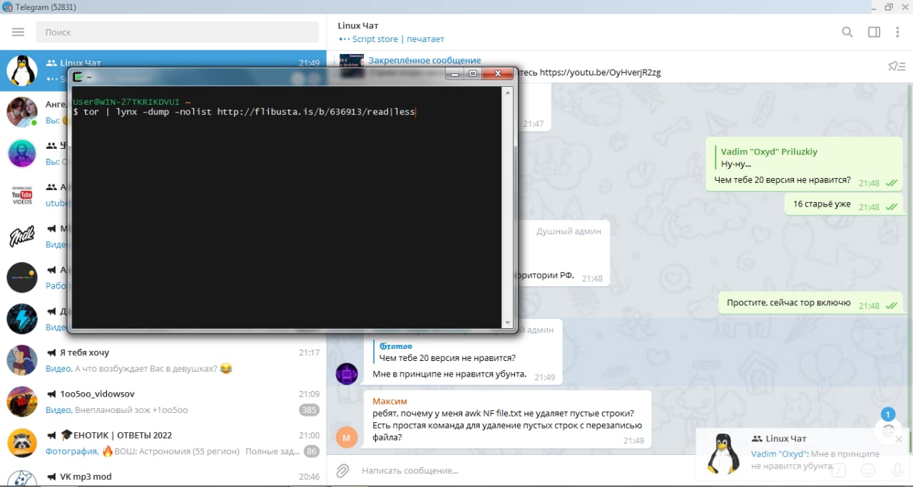Open the VK mp3 mod channel
913x487 pixels.
[163, 475]
